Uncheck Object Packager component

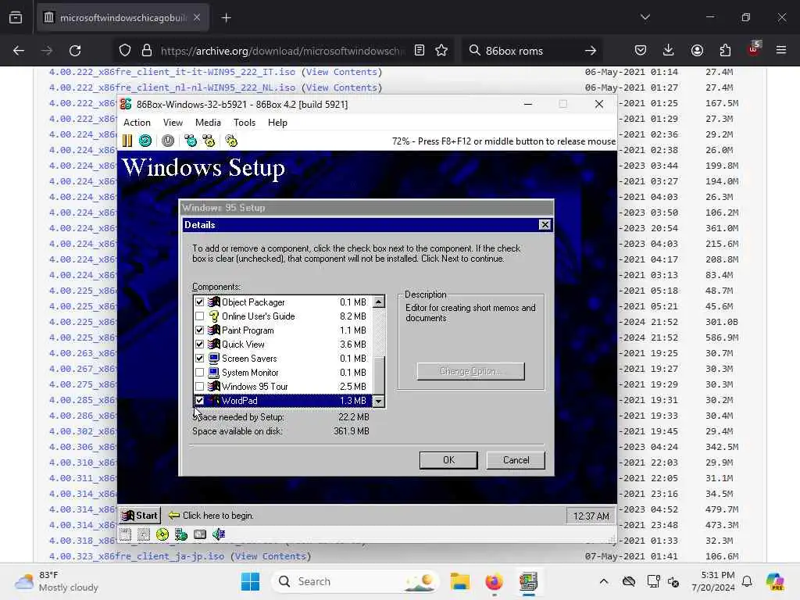[199, 302]
